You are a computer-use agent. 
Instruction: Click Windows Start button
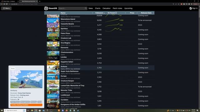point(2,110)
